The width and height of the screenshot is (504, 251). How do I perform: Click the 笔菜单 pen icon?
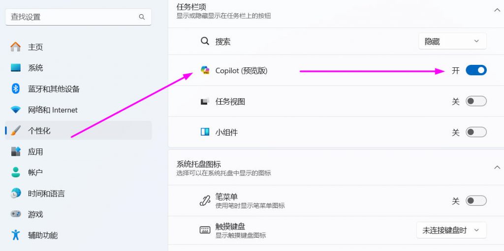pyautogui.click(x=205, y=200)
